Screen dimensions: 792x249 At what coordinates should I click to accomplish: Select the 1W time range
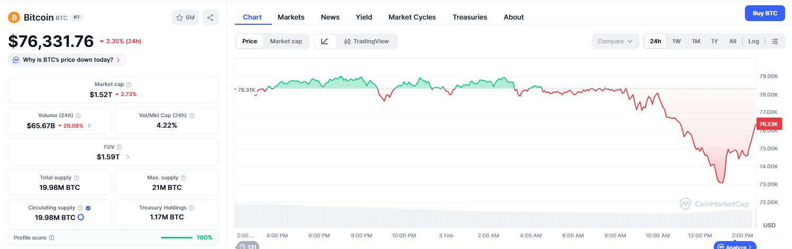(676, 41)
